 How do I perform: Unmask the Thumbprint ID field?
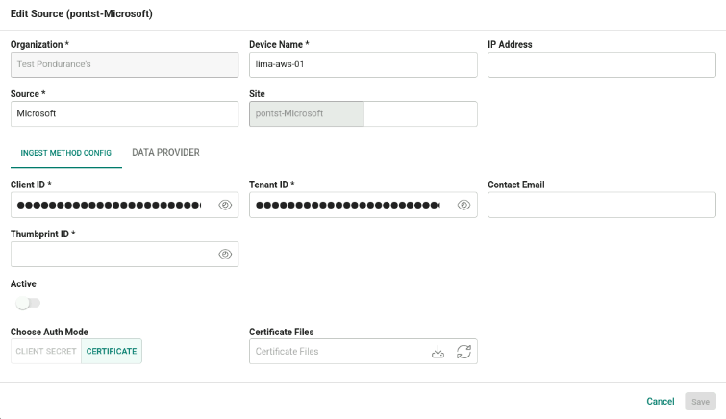point(225,254)
